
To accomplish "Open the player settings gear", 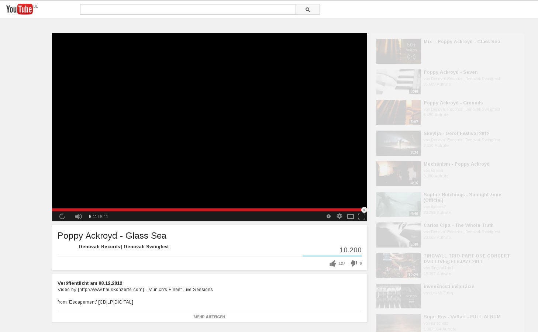I will pyautogui.click(x=339, y=217).
